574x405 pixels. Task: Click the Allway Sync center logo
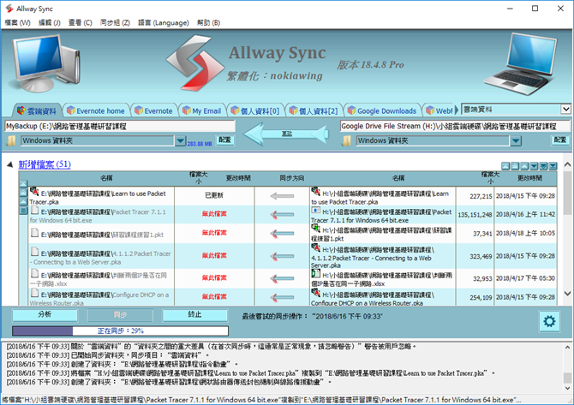(x=194, y=63)
